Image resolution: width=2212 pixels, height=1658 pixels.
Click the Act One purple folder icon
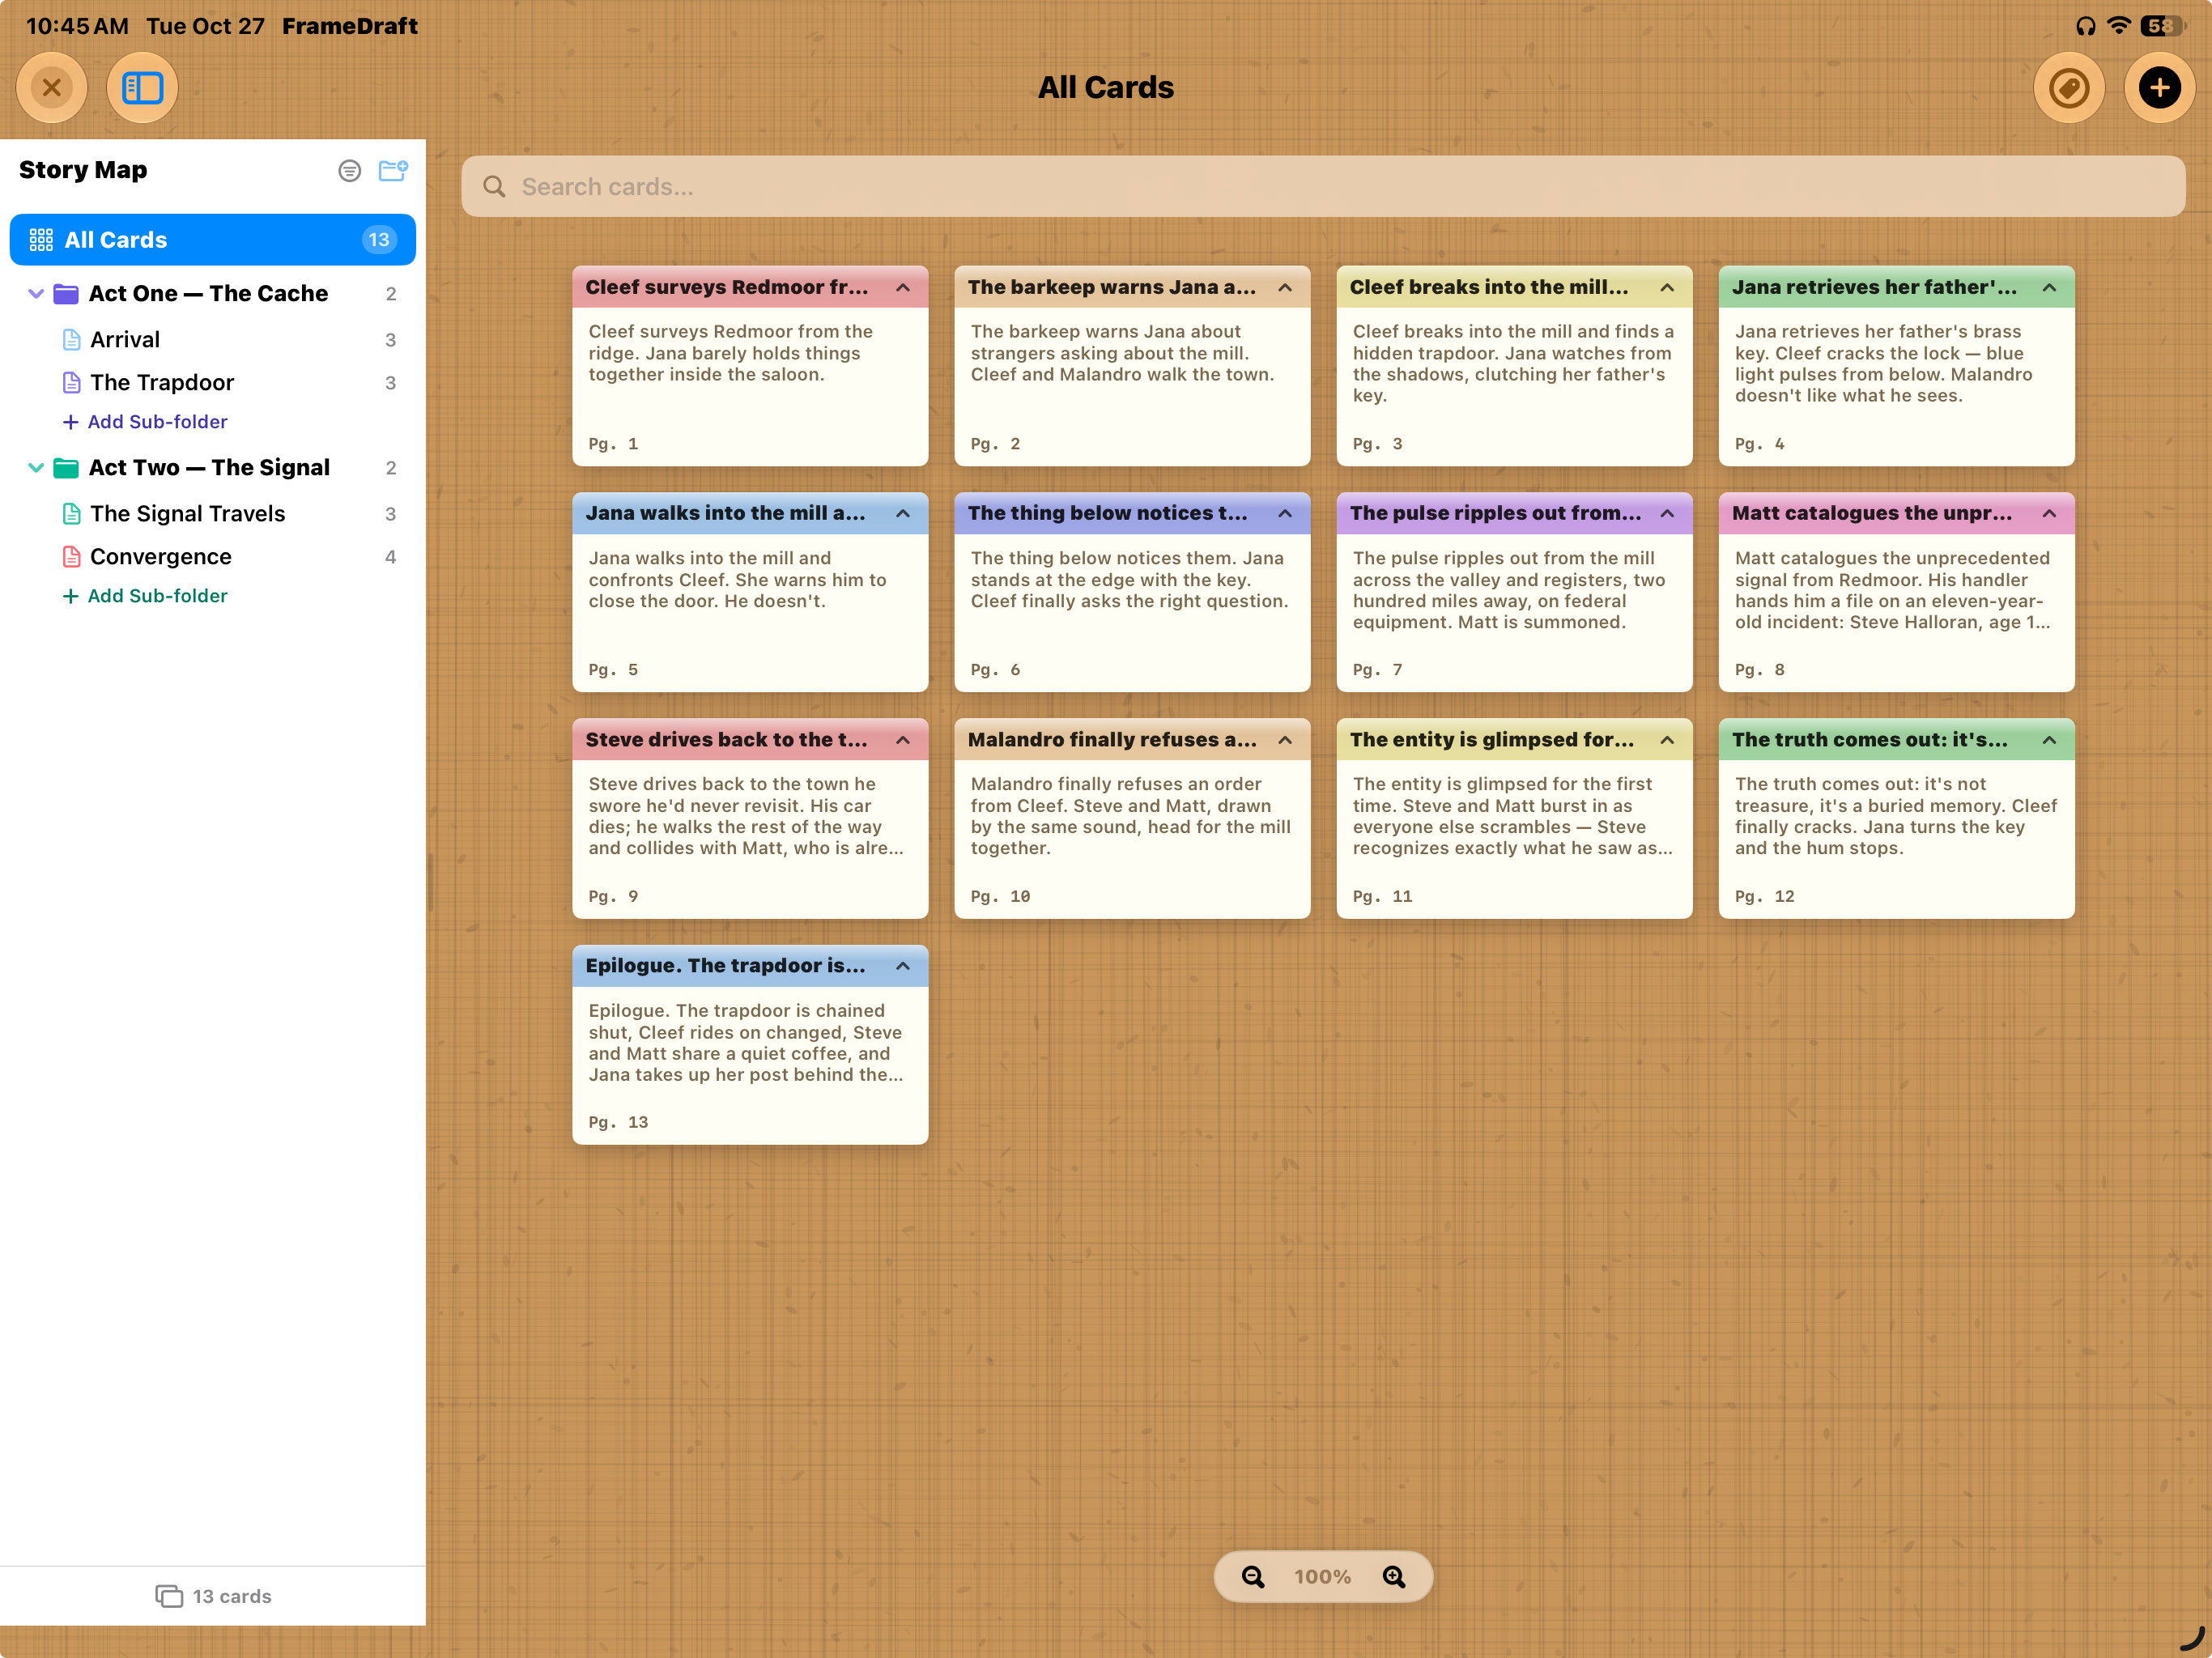66,294
